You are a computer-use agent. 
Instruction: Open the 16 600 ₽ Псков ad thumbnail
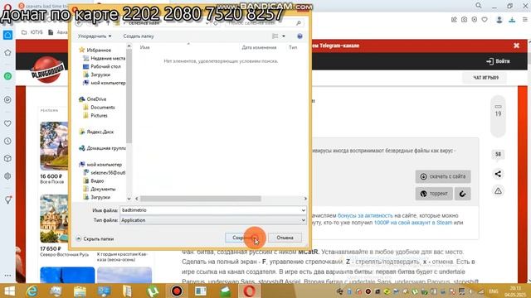point(54,146)
